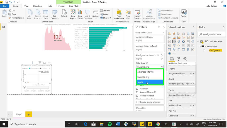Screen dimensions: 227x128
Task: Collapse the Filters pane
Action: [164, 27]
